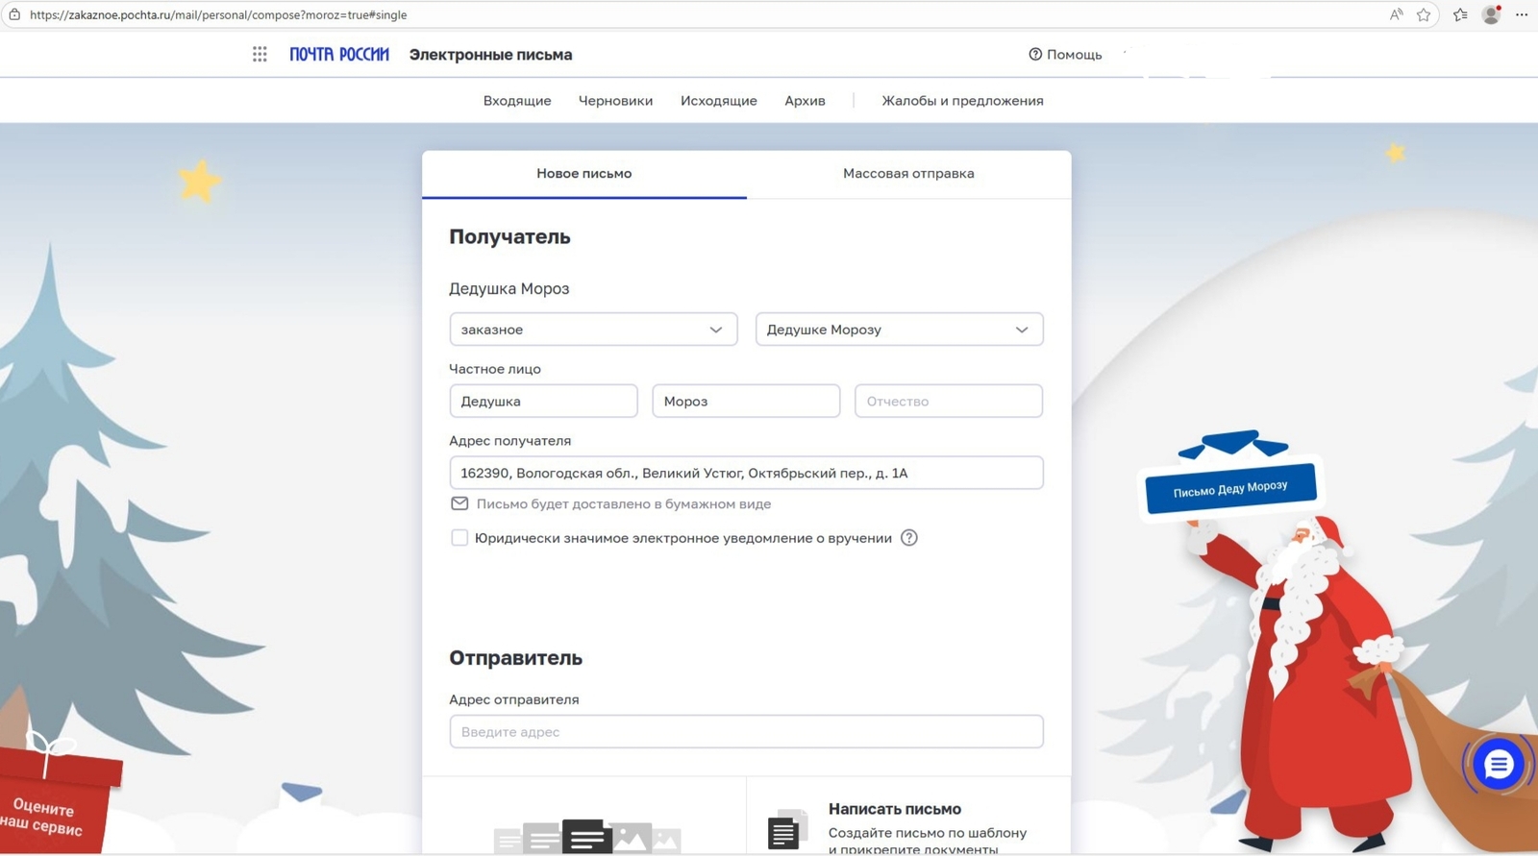
Task: Select the Новое письмо tab
Action: [x=583, y=174]
